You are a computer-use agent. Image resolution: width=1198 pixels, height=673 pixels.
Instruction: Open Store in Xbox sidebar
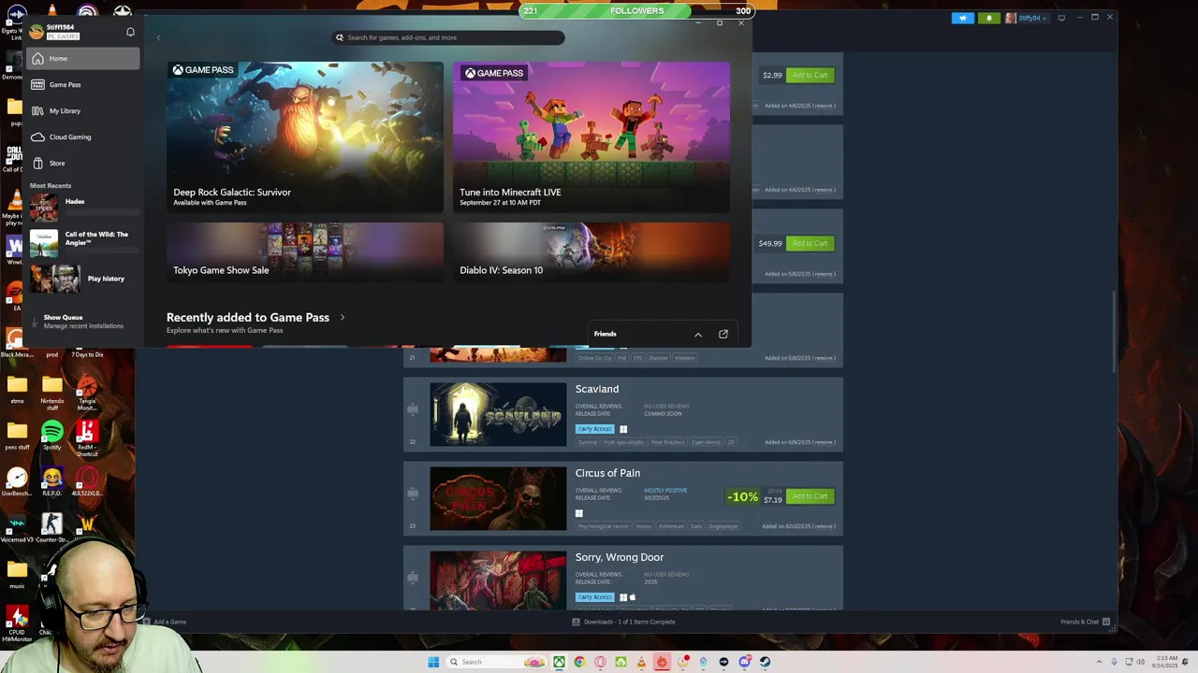[83, 164]
